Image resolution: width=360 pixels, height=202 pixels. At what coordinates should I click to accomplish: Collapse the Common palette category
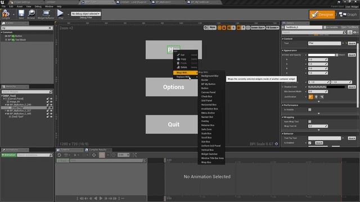tap(2, 33)
